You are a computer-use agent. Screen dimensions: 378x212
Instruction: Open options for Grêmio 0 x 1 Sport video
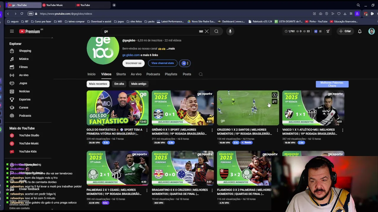(212, 130)
